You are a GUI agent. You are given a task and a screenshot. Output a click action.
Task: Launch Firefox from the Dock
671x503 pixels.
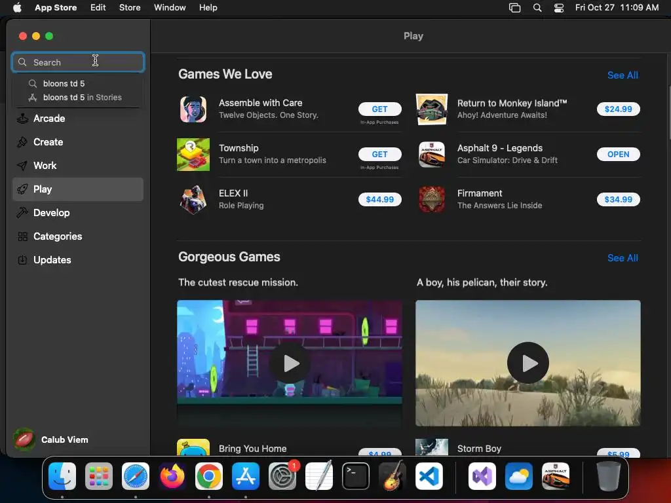tap(172, 476)
